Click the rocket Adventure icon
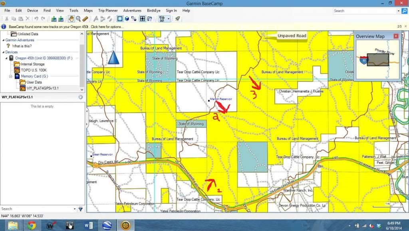This screenshot has width=409, height=231. coord(178,19)
